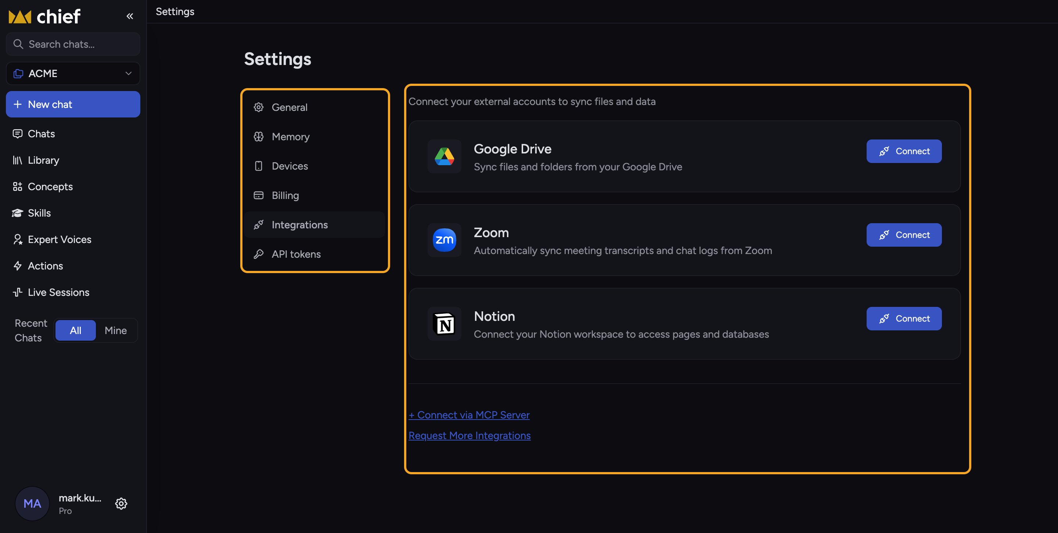The height and width of the screenshot is (533, 1058).
Task: Click the Settings breadcrumb in top bar
Action: pos(175,11)
